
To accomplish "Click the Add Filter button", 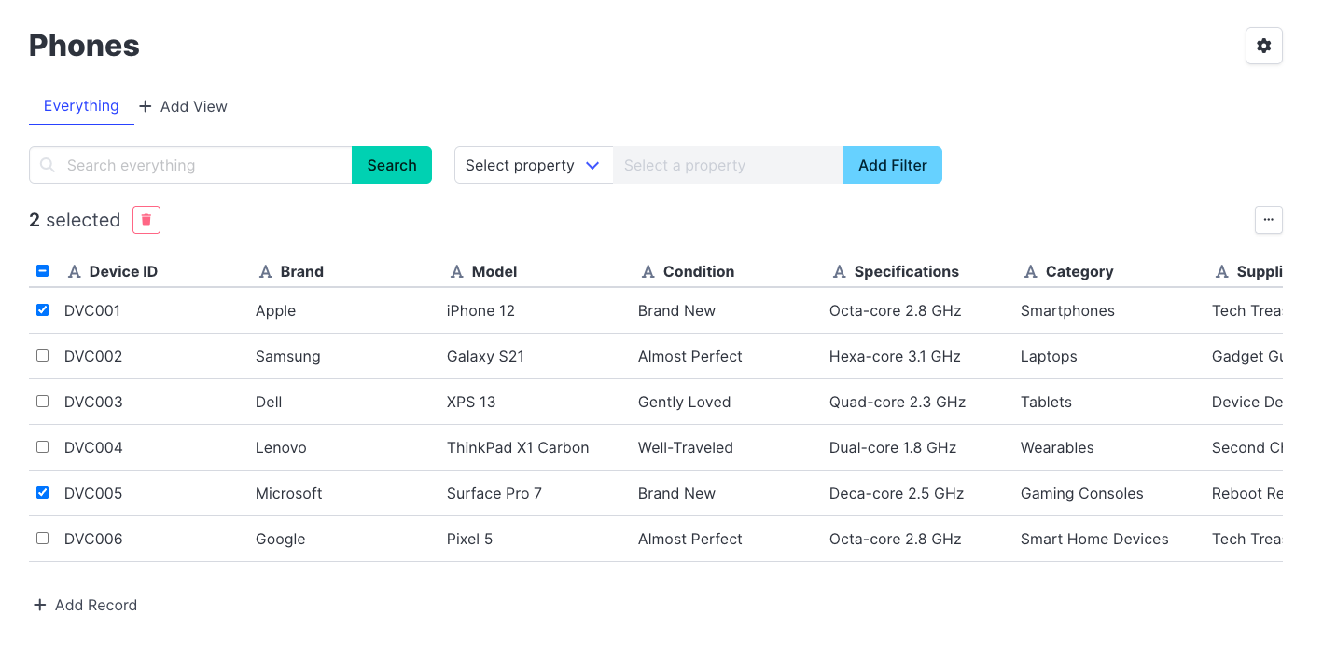I will 892,165.
